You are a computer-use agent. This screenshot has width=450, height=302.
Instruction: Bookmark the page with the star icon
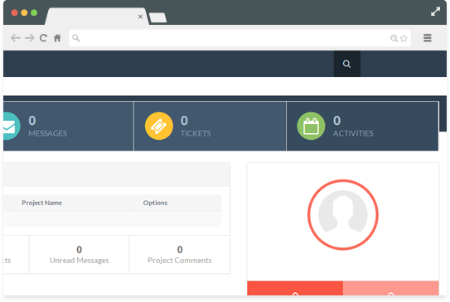coord(404,38)
